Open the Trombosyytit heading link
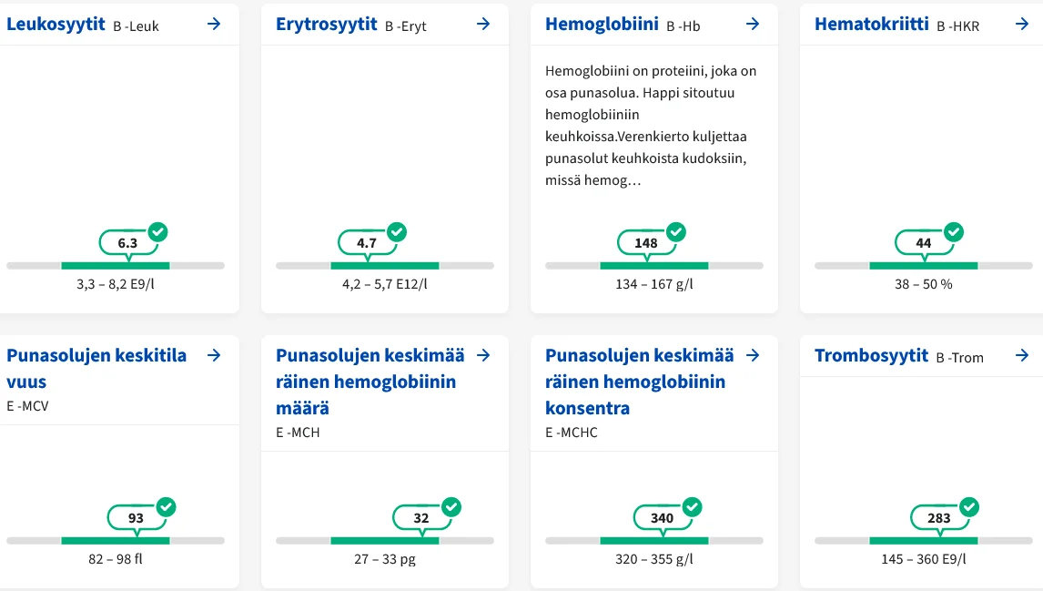 871,355
